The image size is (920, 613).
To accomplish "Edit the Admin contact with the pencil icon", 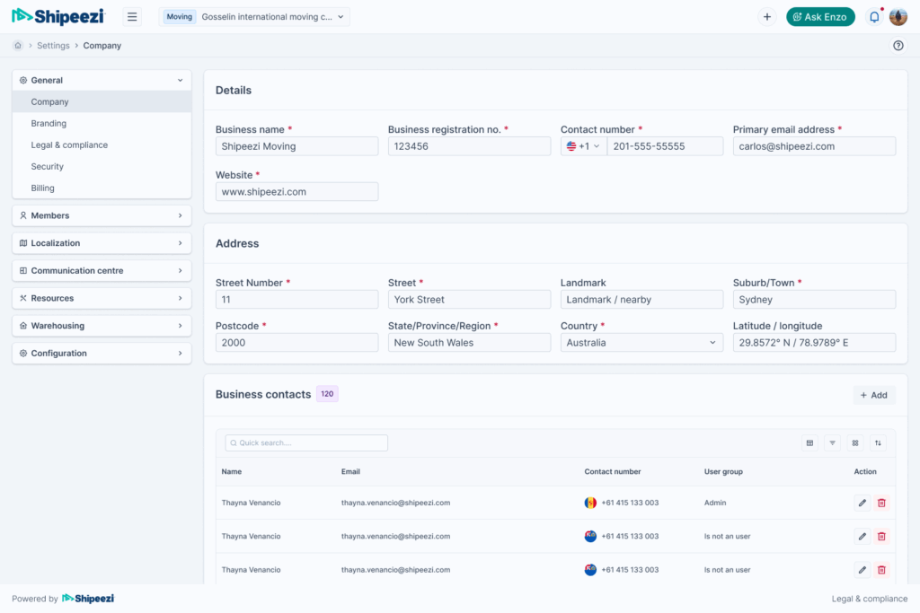I will 862,503.
